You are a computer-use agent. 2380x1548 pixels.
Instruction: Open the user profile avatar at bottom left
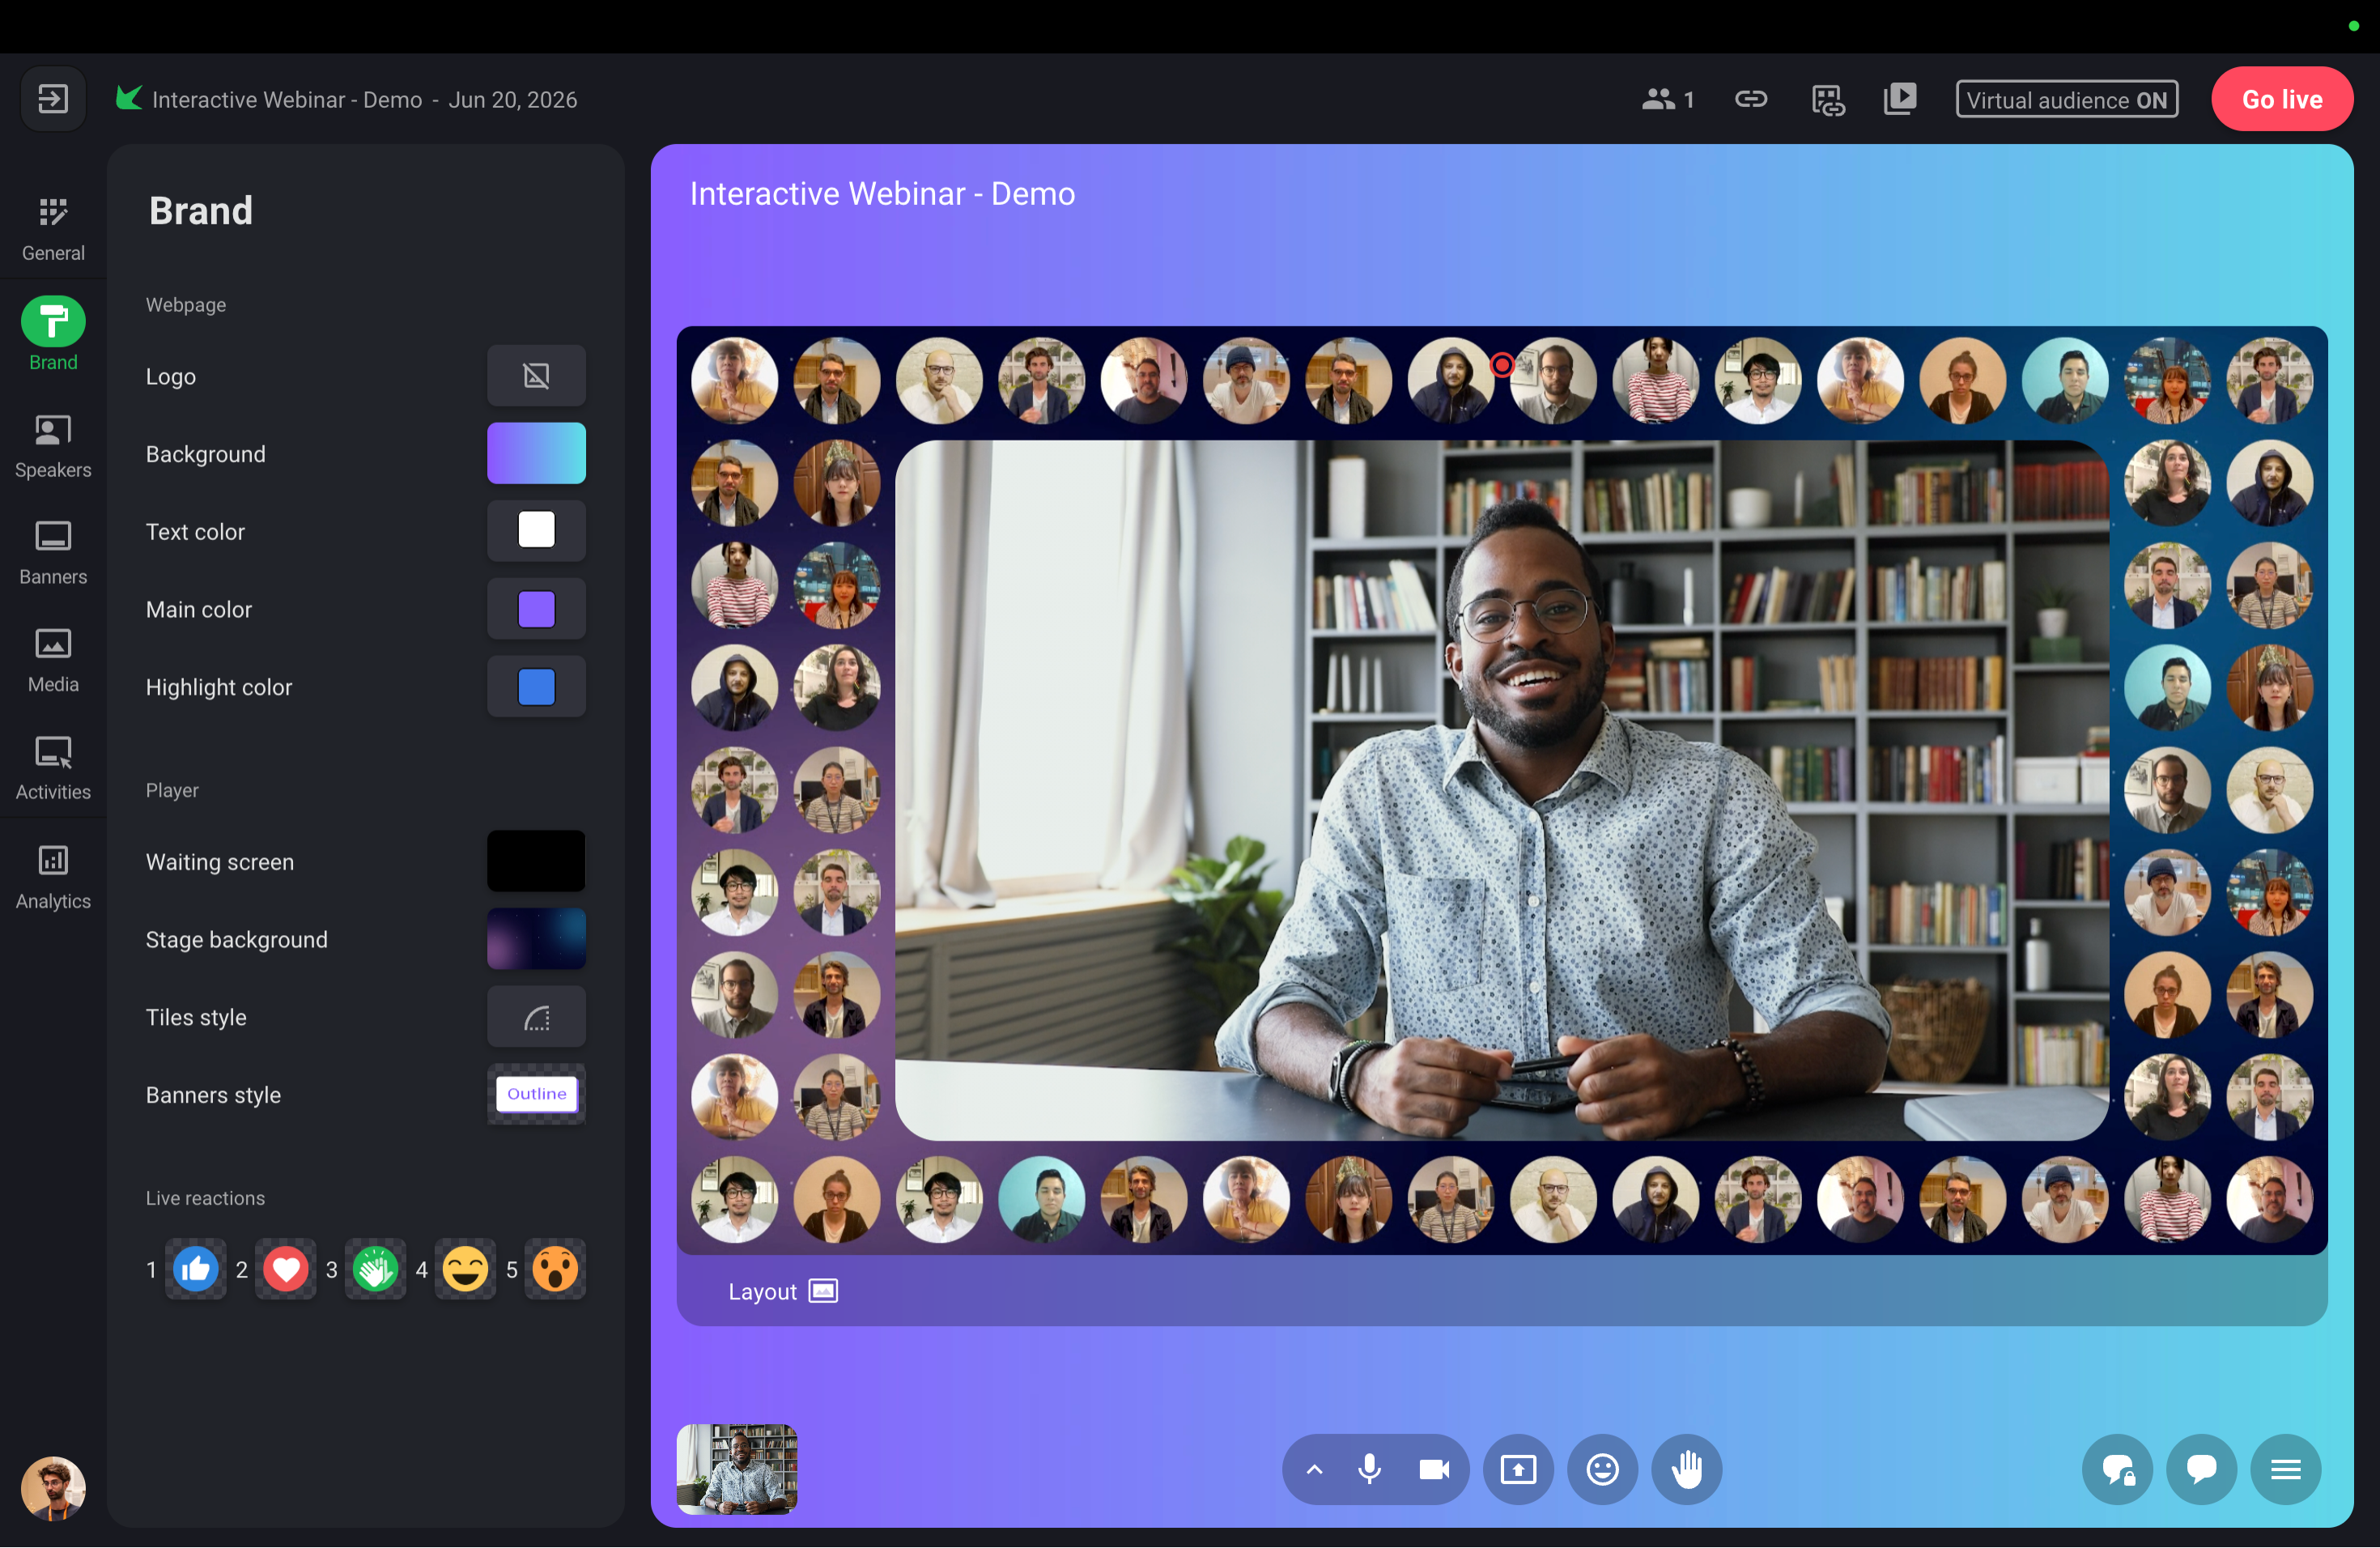[53, 1488]
